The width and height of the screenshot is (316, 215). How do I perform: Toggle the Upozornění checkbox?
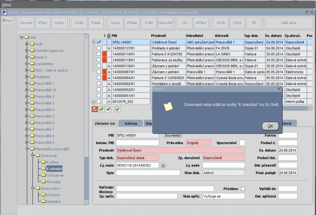[242, 143]
